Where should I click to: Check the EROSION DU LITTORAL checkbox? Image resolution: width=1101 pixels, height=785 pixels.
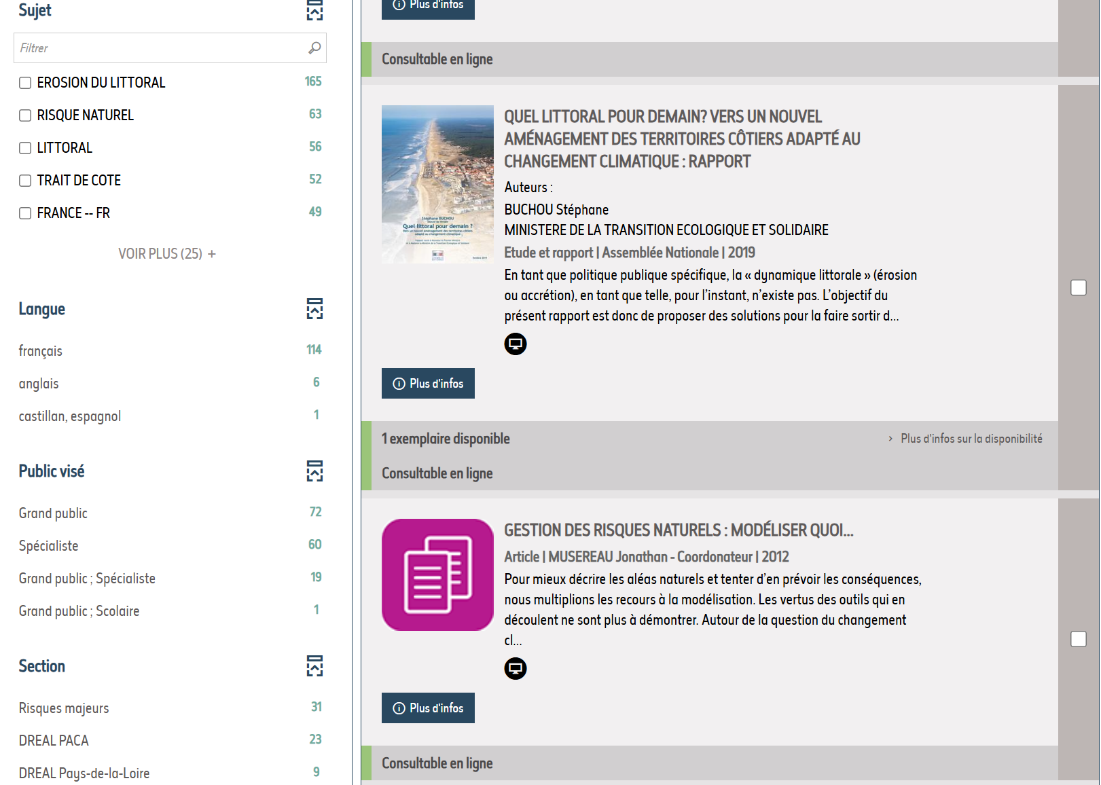25,83
